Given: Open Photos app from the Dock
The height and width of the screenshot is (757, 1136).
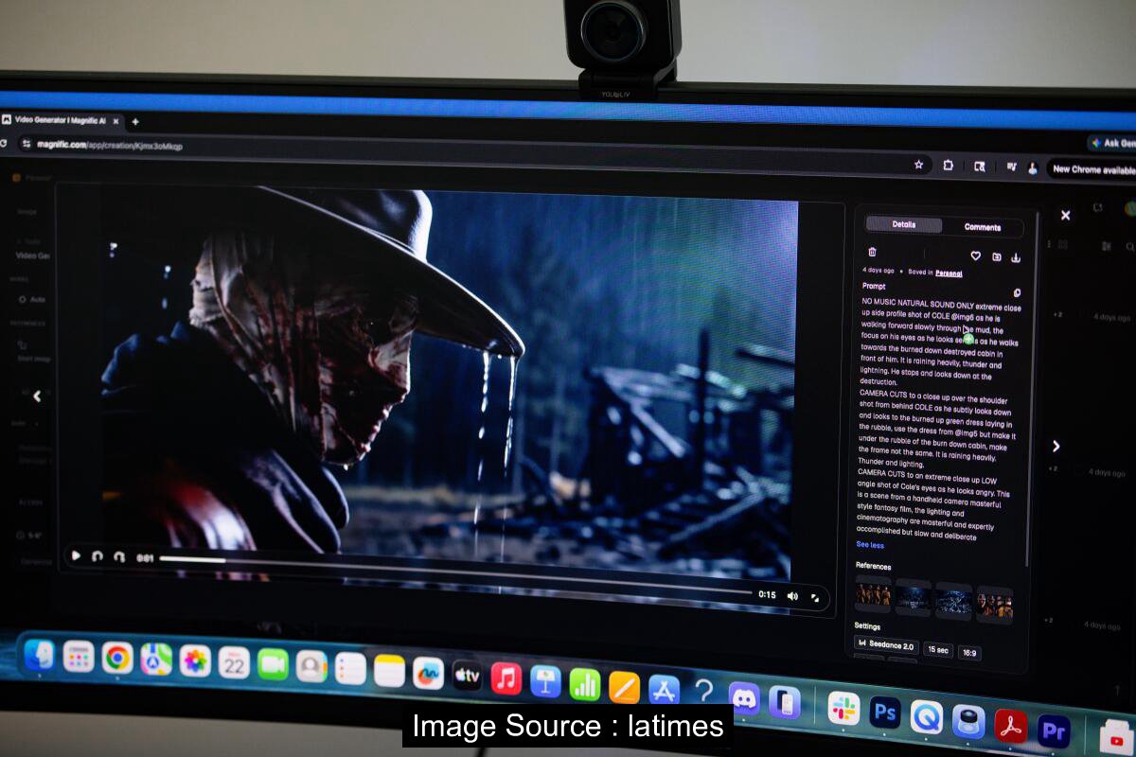Looking at the screenshot, I should (195, 660).
